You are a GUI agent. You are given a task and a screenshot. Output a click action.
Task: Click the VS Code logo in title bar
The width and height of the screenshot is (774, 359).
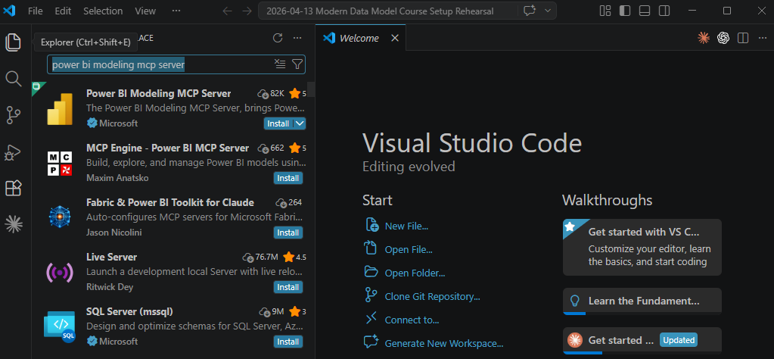(9, 11)
